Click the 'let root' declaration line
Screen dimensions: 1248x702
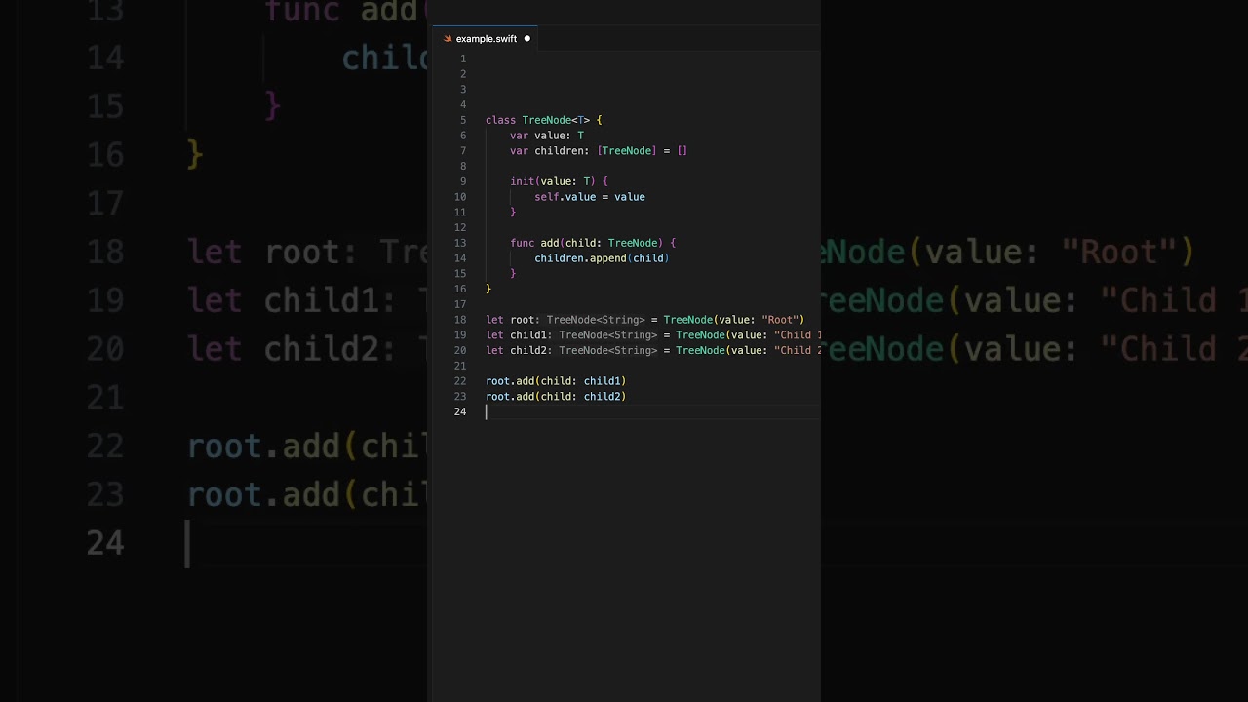point(645,320)
